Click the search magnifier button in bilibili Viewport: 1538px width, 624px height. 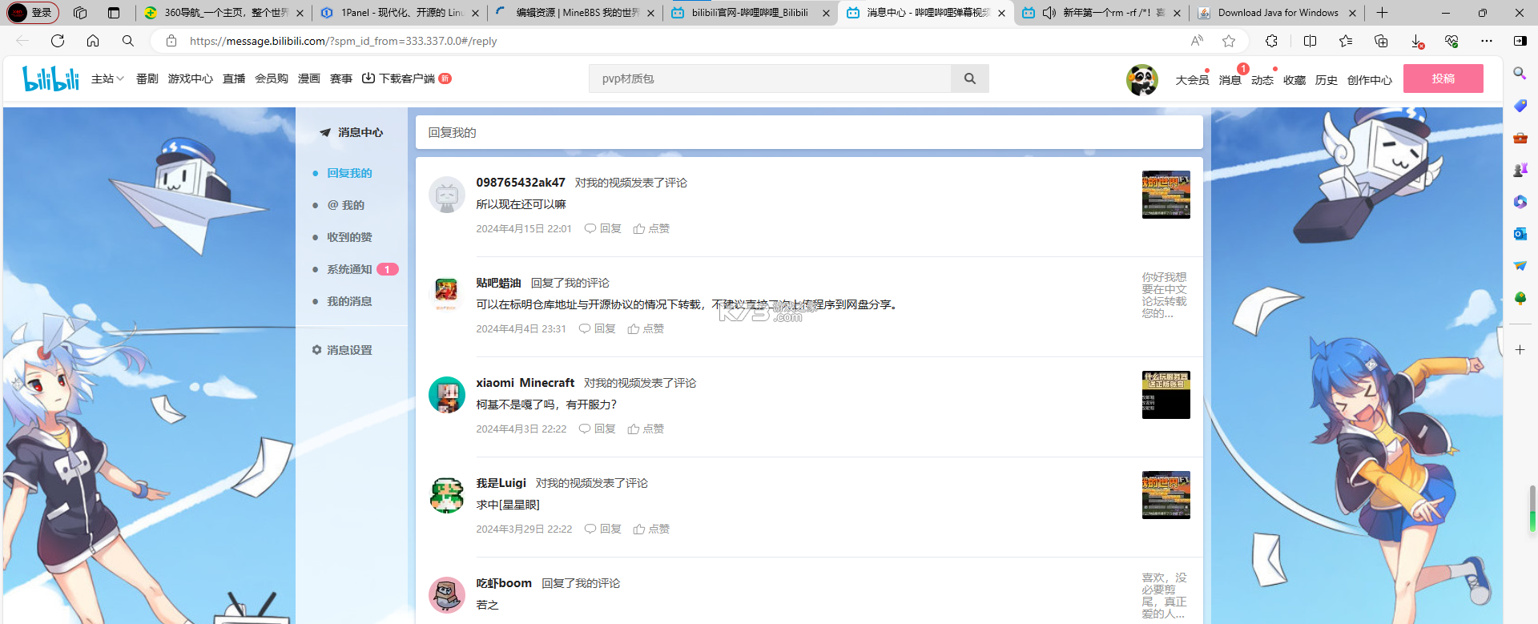click(970, 79)
